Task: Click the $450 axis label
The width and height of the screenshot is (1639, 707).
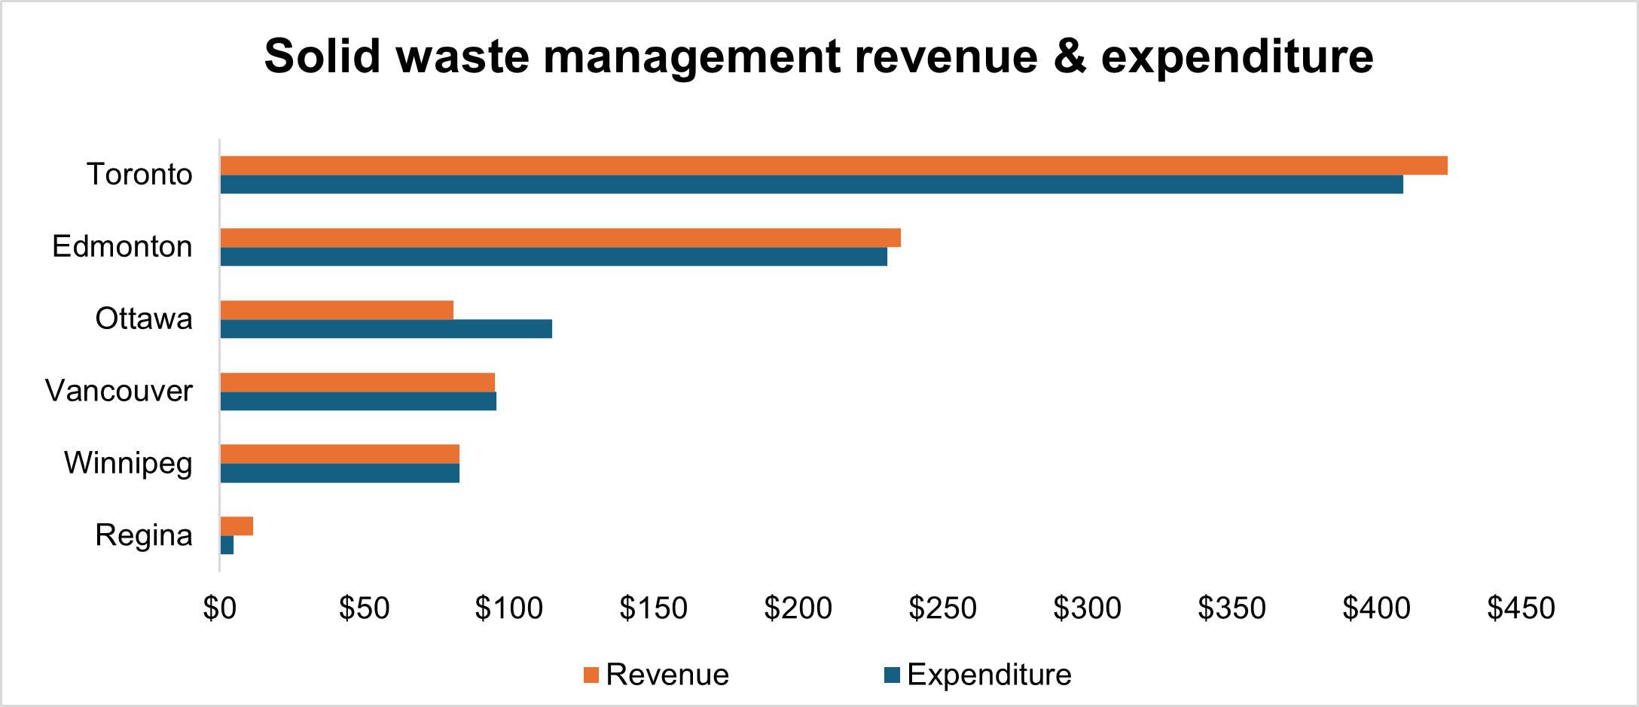Action: [x=1521, y=608]
